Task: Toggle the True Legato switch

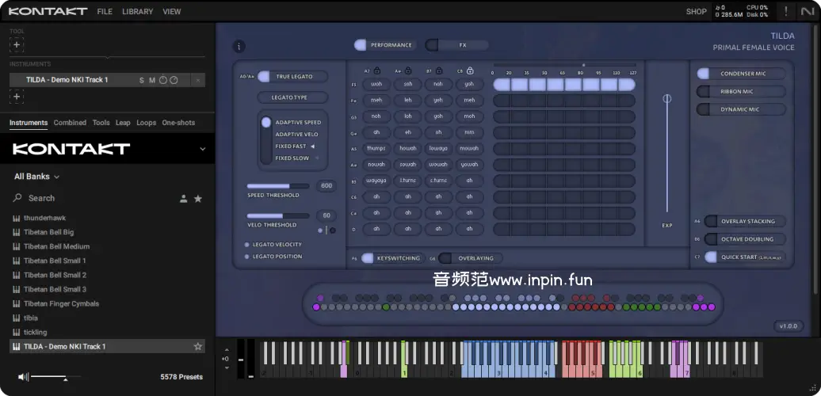Action: click(265, 77)
